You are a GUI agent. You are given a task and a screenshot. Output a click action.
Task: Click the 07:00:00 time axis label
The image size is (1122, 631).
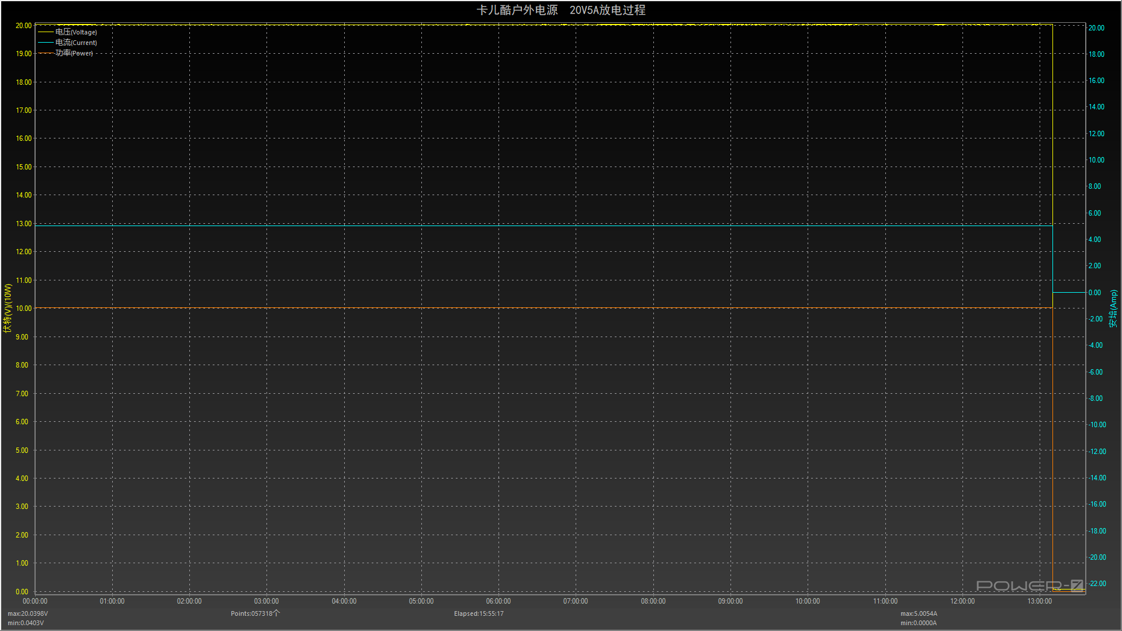point(576,601)
